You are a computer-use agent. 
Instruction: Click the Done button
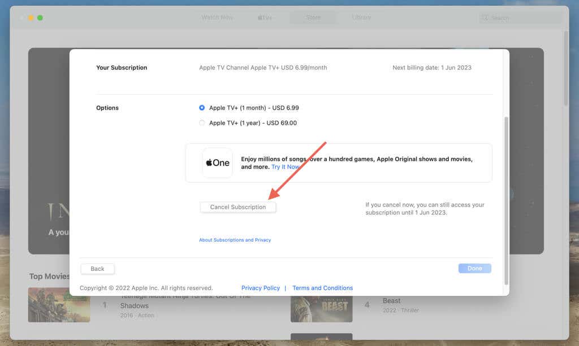[x=474, y=268]
